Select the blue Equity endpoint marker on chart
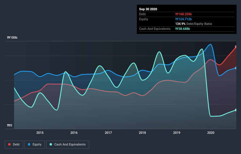241x154 pixels. tap(236, 68)
